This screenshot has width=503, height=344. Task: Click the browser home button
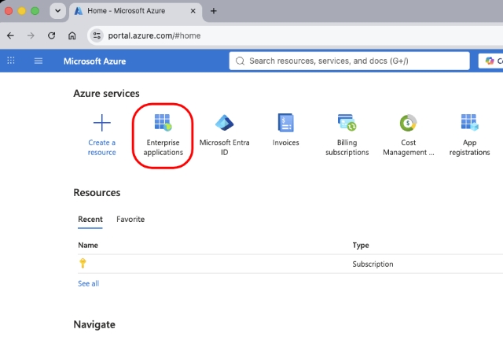(x=72, y=35)
